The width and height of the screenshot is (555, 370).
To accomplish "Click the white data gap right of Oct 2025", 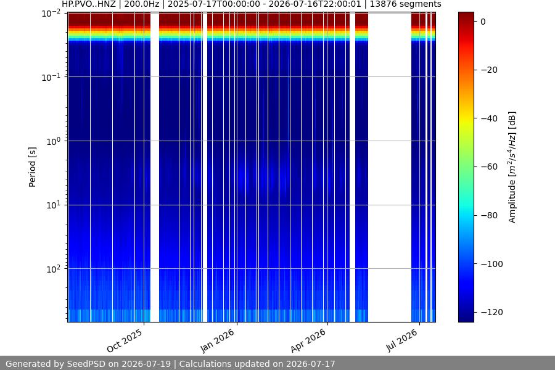I will coord(155,167).
